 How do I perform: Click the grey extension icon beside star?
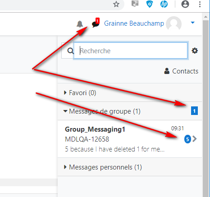[x=135, y=4]
